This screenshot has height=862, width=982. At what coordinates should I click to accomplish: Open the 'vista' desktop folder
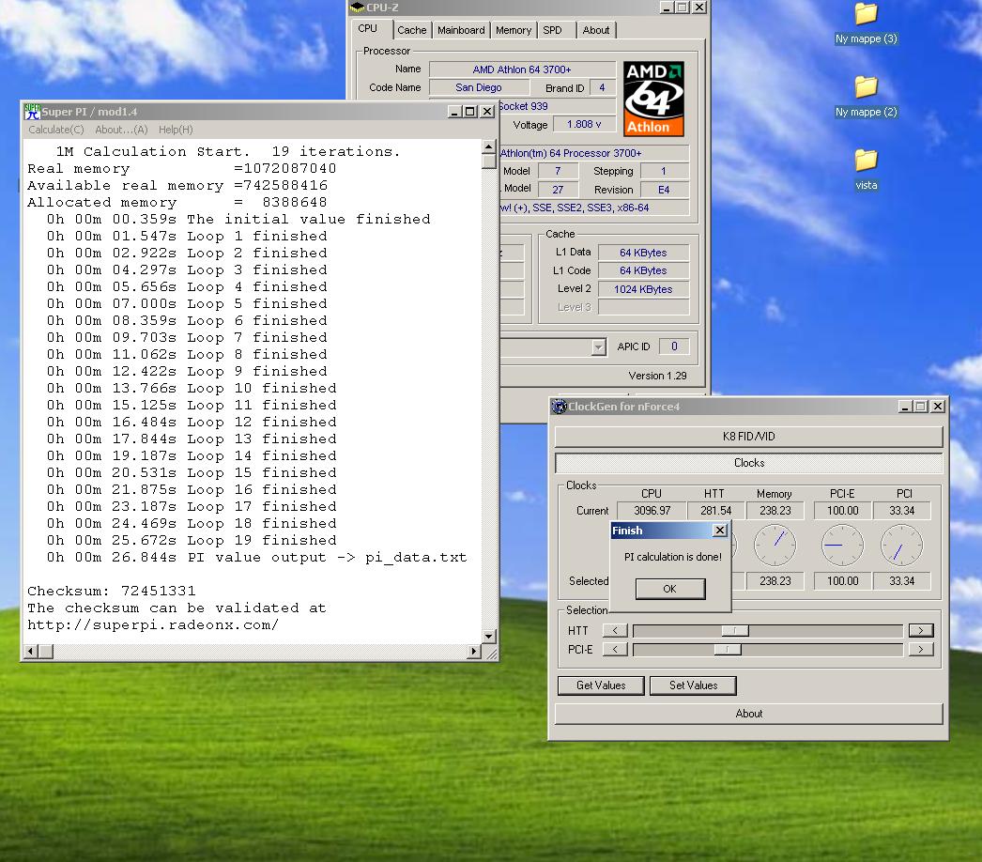click(x=867, y=170)
